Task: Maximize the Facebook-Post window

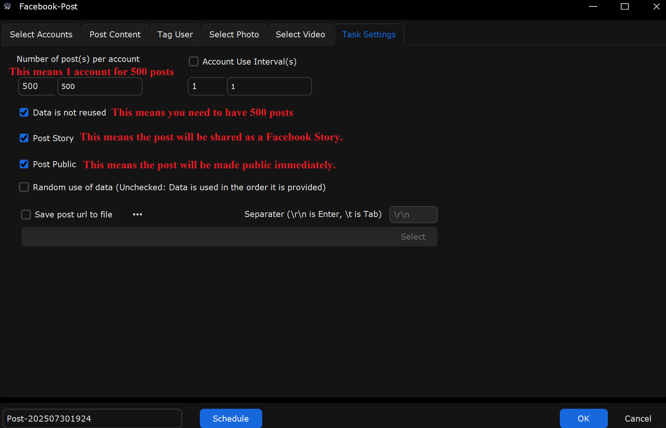Action: point(625,6)
